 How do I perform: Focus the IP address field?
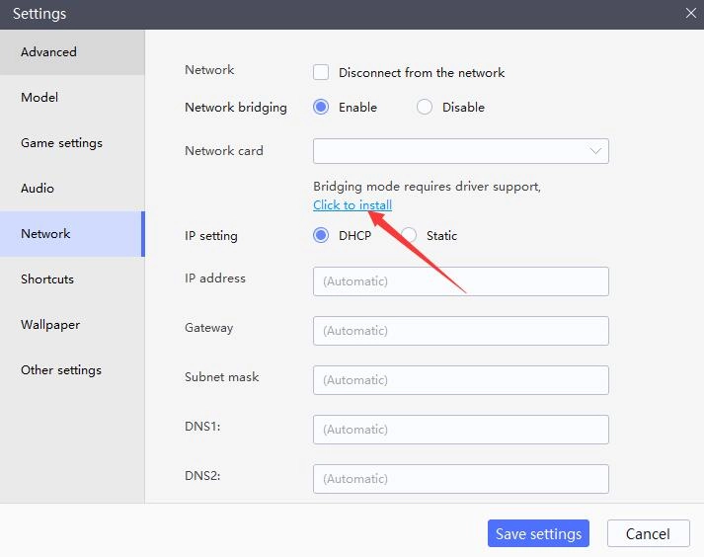point(461,281)
